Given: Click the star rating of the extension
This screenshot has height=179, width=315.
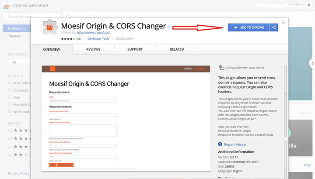Looking at the screenshot, I should [68, 39].
